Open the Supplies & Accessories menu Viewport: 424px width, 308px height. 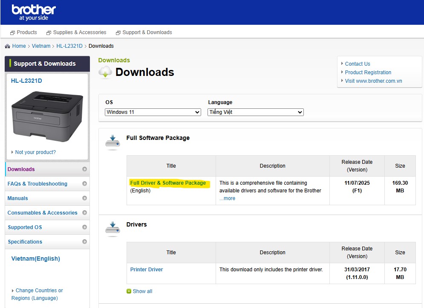(x=76, y=32)
